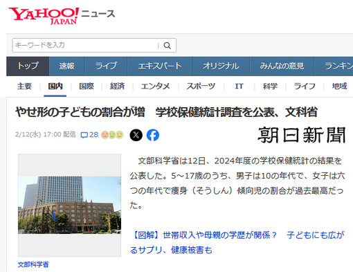This screenshot has height=272, width=353.
Task: Select the 地域 category
Action: [339, 87]
